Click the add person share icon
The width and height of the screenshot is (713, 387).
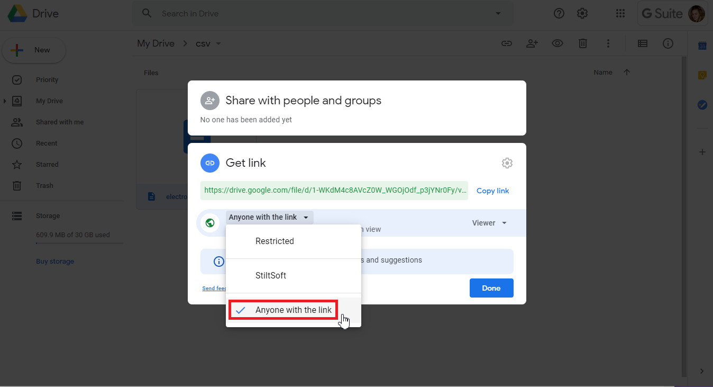point(532,43)
